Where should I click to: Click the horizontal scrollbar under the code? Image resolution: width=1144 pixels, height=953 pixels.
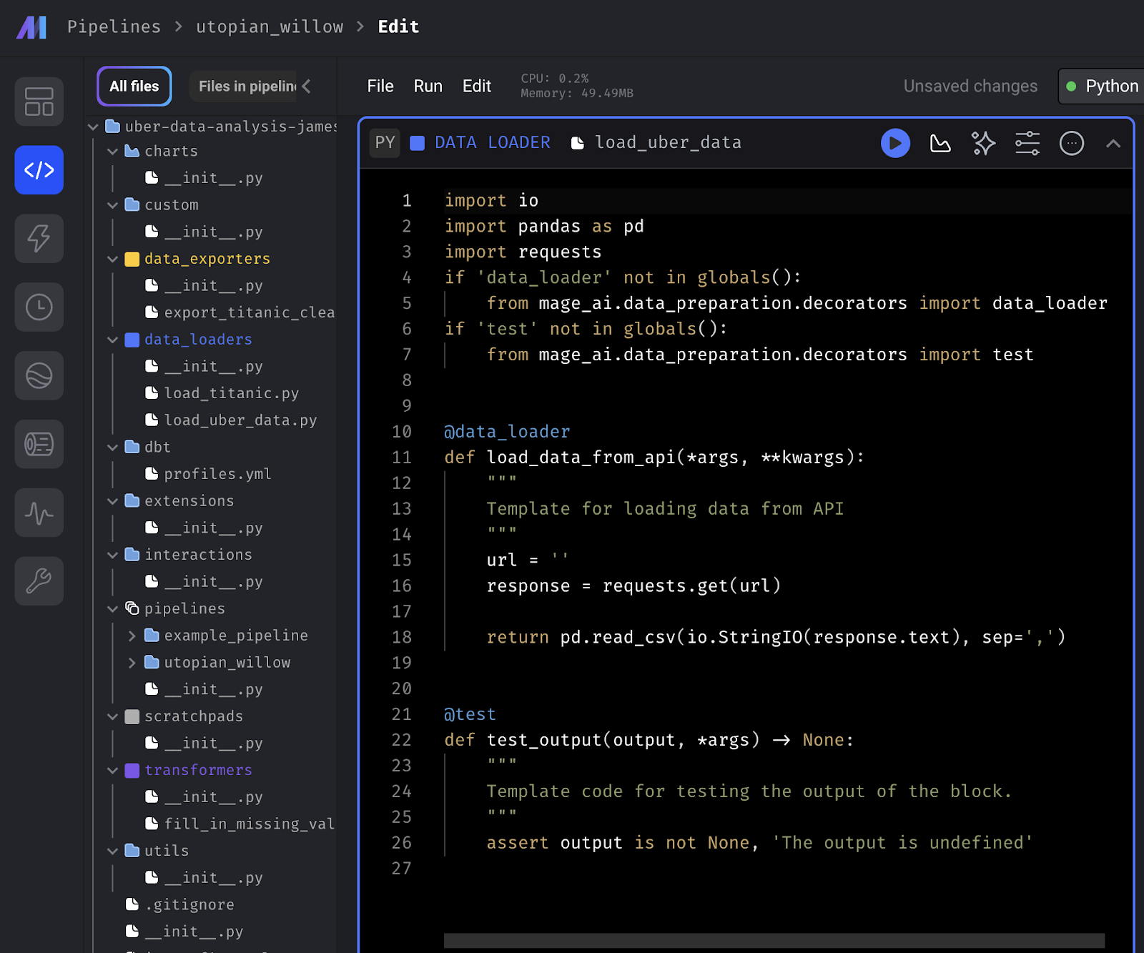tap(774, 940)
